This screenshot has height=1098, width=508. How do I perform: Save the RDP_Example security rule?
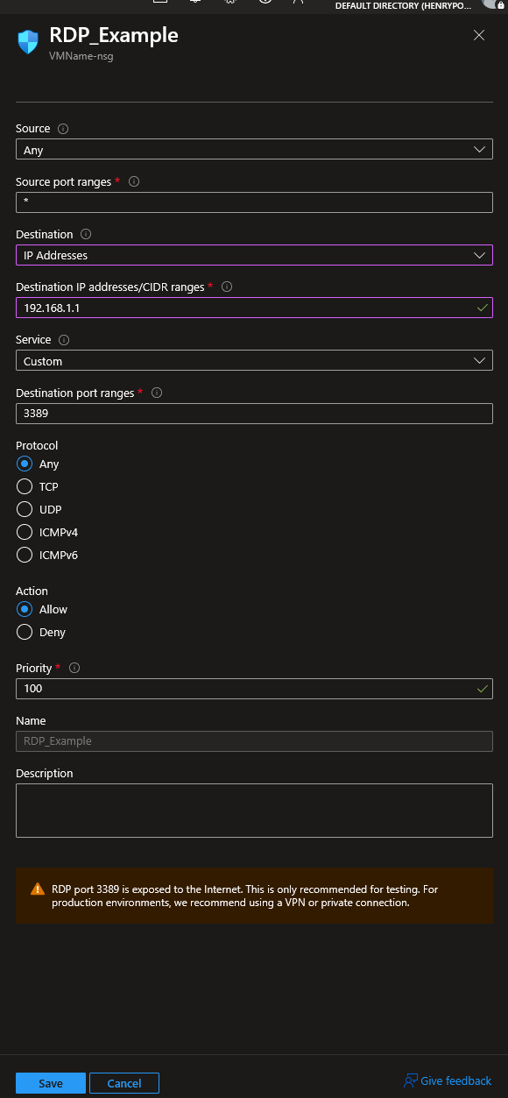tap(50, 1083)
